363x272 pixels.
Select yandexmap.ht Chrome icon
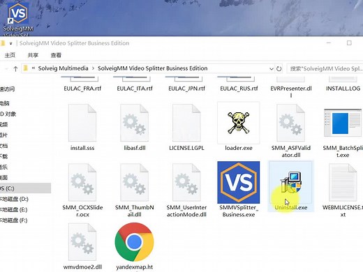[134, 242]
